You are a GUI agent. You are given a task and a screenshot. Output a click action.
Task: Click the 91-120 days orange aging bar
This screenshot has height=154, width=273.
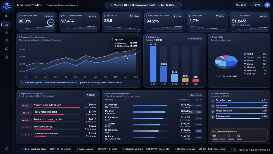[x=185, y=80]
